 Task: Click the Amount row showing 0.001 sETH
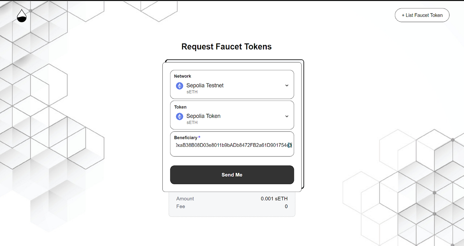[232, 199]
